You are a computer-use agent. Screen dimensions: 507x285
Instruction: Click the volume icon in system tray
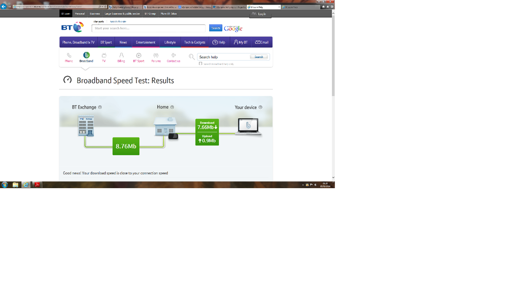(316, 185)
